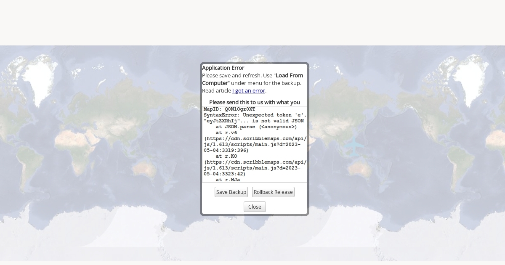The width and height of the screenshot is (505, 265).
Task: Close the Application Error dialog
Action: (255, 207)
